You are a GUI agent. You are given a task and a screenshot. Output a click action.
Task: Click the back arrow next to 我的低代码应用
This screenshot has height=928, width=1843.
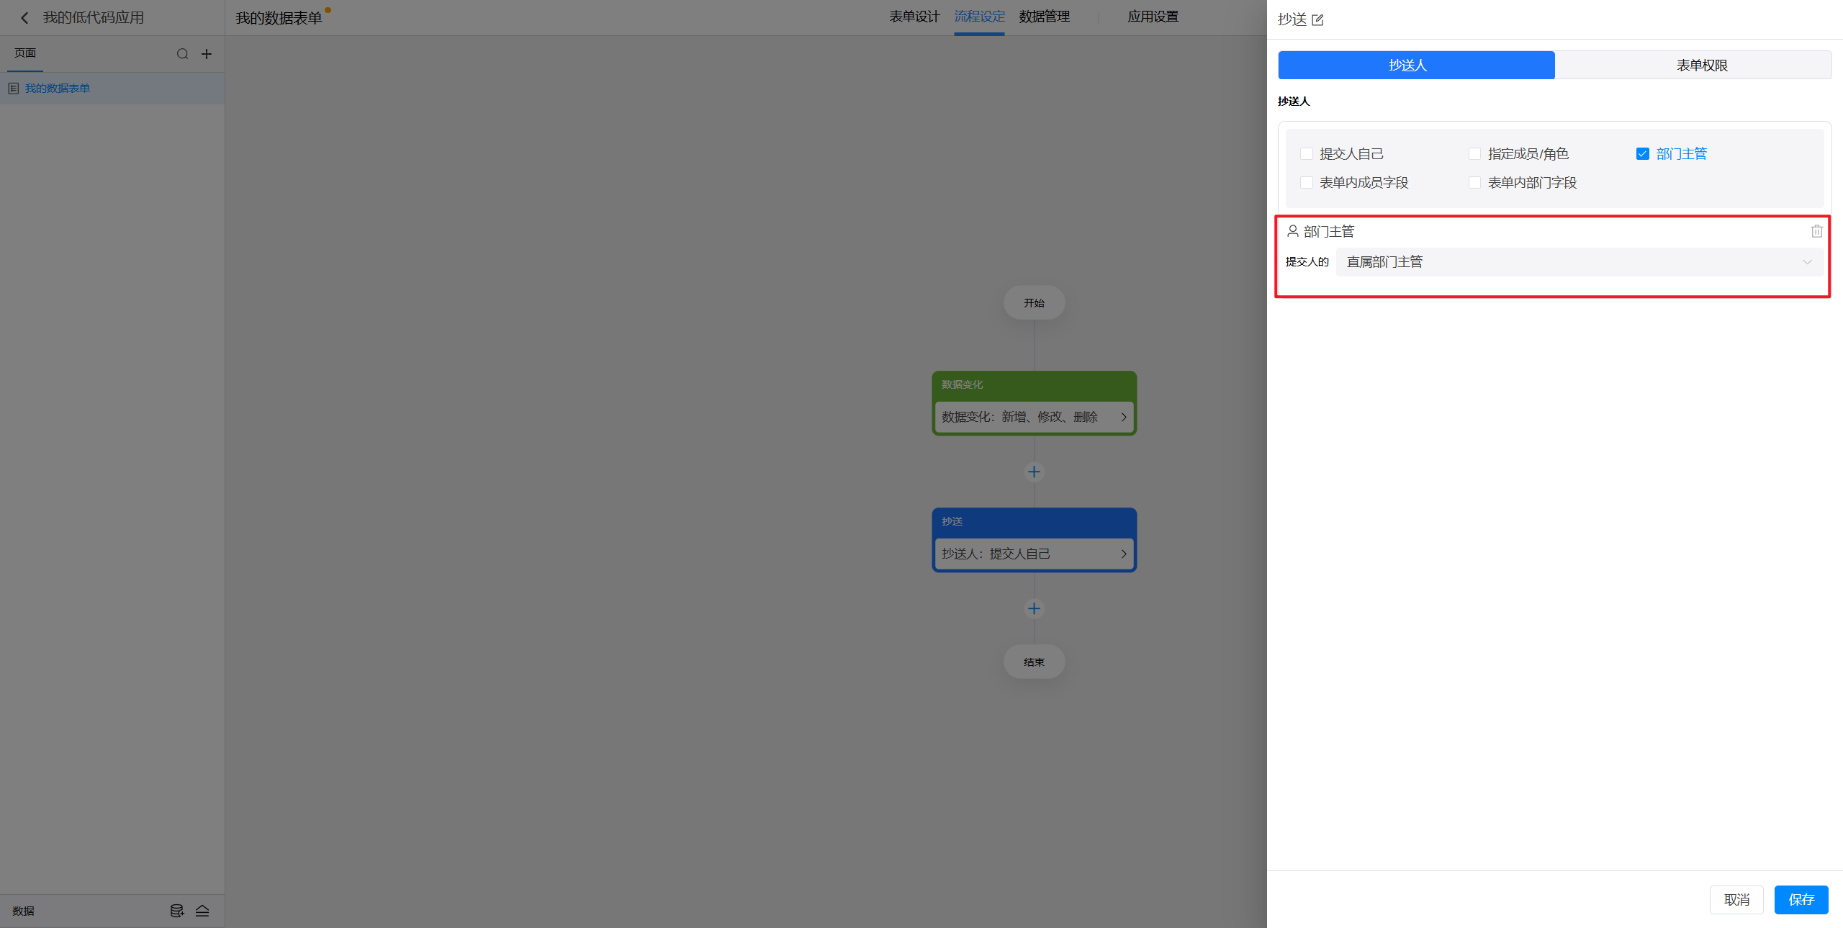pyautogui.click(x=24, y=18)
